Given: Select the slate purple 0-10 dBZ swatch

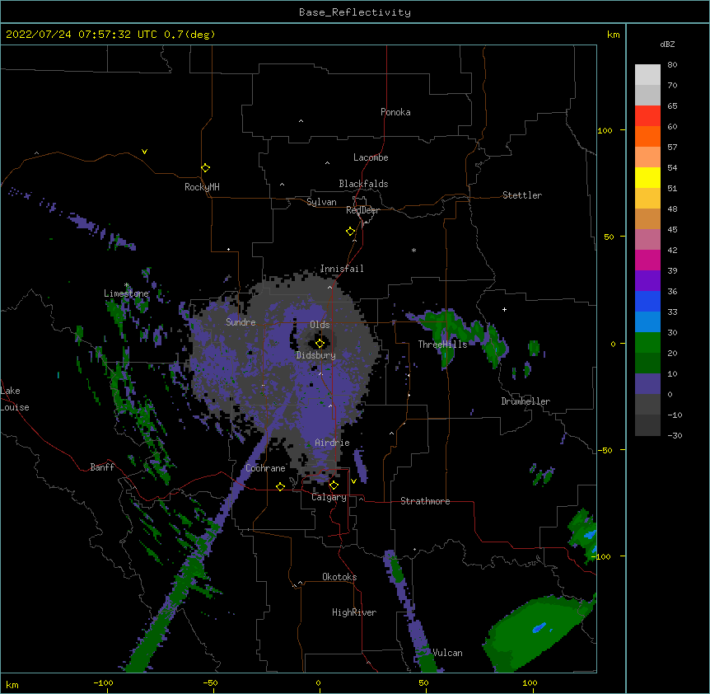Looking at the screenshot, I should (647, 384).
